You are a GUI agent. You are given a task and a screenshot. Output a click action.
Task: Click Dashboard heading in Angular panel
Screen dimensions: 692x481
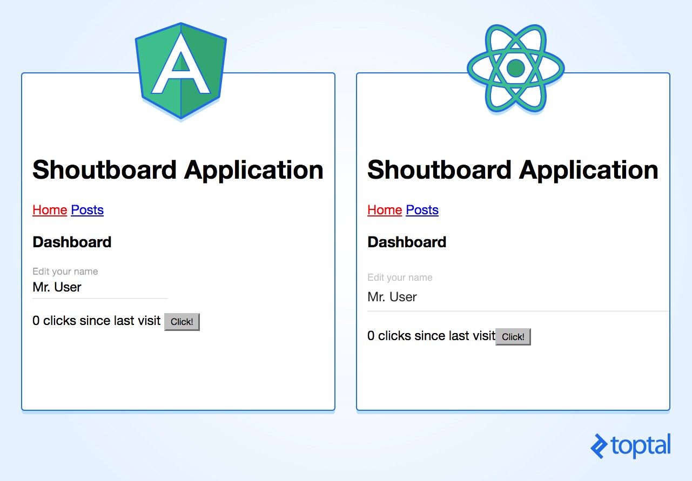click(72, 242)
